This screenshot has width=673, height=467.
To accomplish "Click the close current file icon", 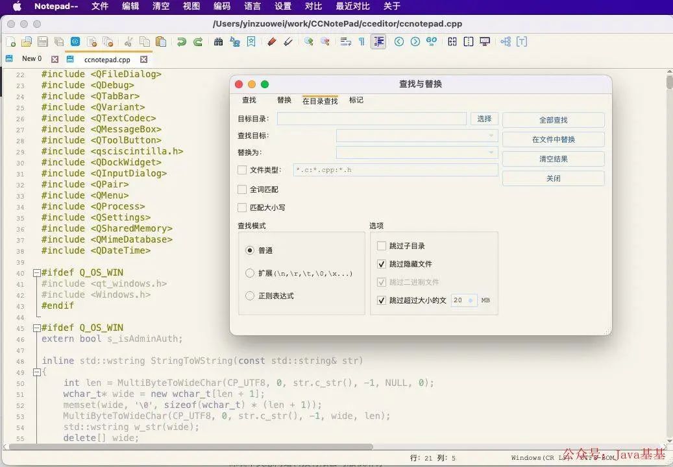I will (x=92, y=42).
